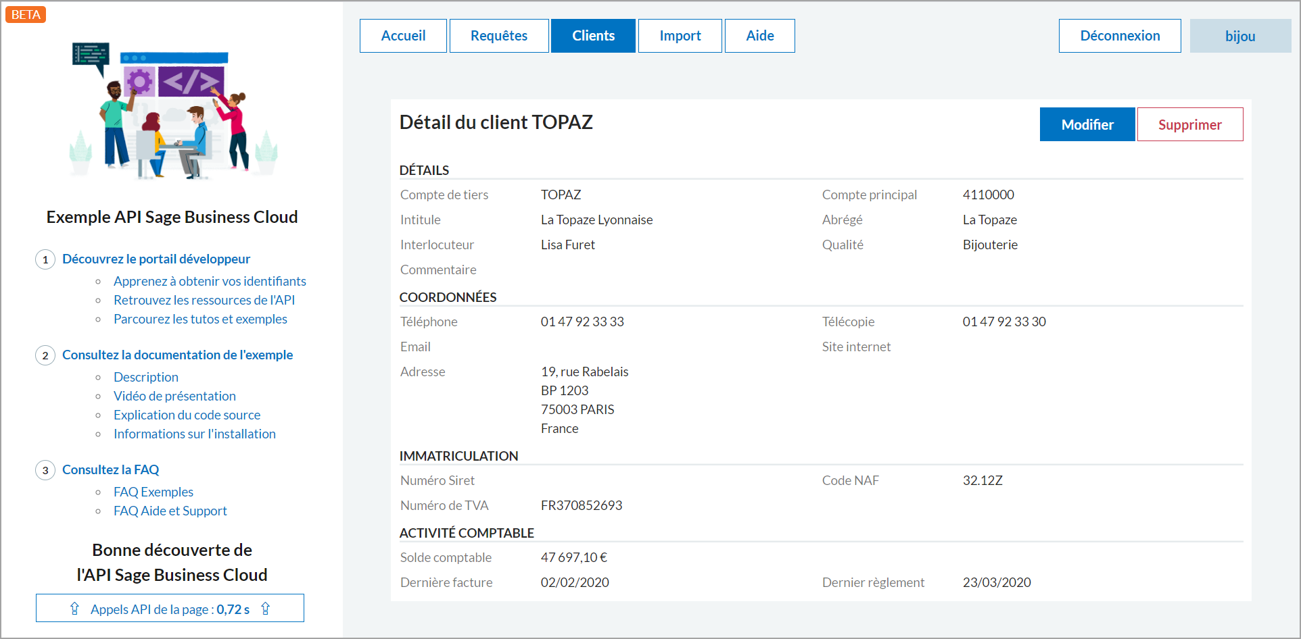Click the Appels API de la page box
The width and height of the screenshot is (1301, 639).
[x=170, y=608]
